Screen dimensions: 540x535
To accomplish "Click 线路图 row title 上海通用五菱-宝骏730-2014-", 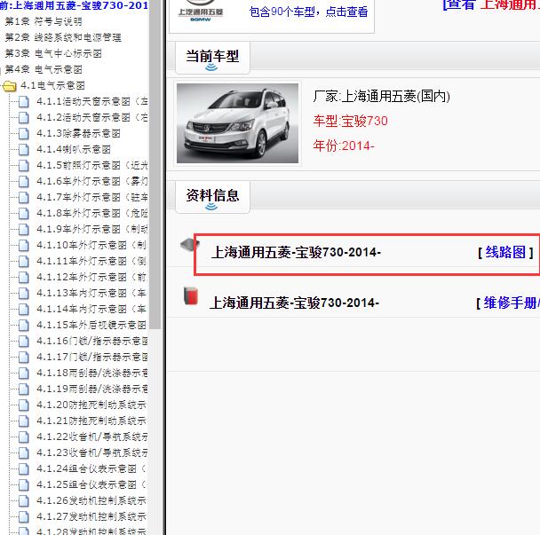I will point(296,253).
